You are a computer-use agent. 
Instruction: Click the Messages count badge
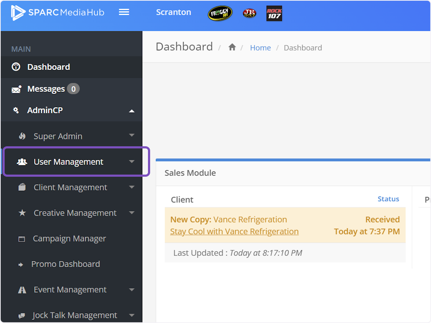pyautogui.click(x=73, y=89)
